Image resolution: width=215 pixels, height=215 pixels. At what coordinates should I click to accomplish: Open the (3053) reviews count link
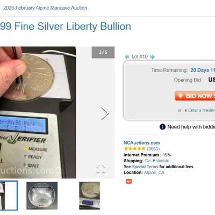(153, 149)
